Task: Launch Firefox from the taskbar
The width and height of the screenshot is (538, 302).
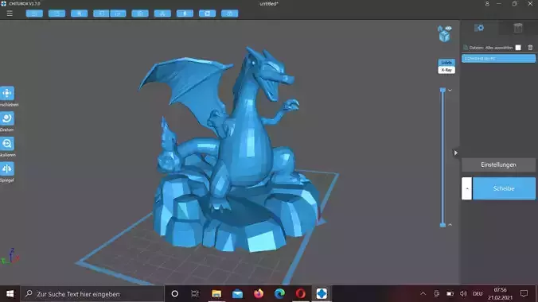Action: pos(259,294)
